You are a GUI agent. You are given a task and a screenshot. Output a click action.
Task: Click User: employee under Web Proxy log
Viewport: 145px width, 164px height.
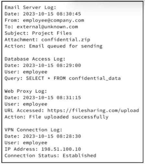point(26,104)
